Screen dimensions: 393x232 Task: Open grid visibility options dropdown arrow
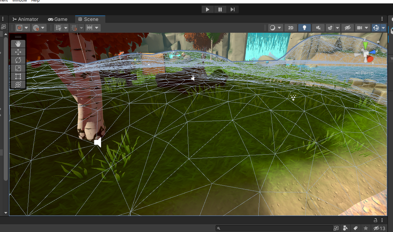coord(66,28)
